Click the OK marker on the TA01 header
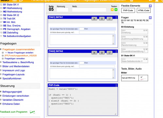This screenshot has width=163, height=118. coord(116,17)
